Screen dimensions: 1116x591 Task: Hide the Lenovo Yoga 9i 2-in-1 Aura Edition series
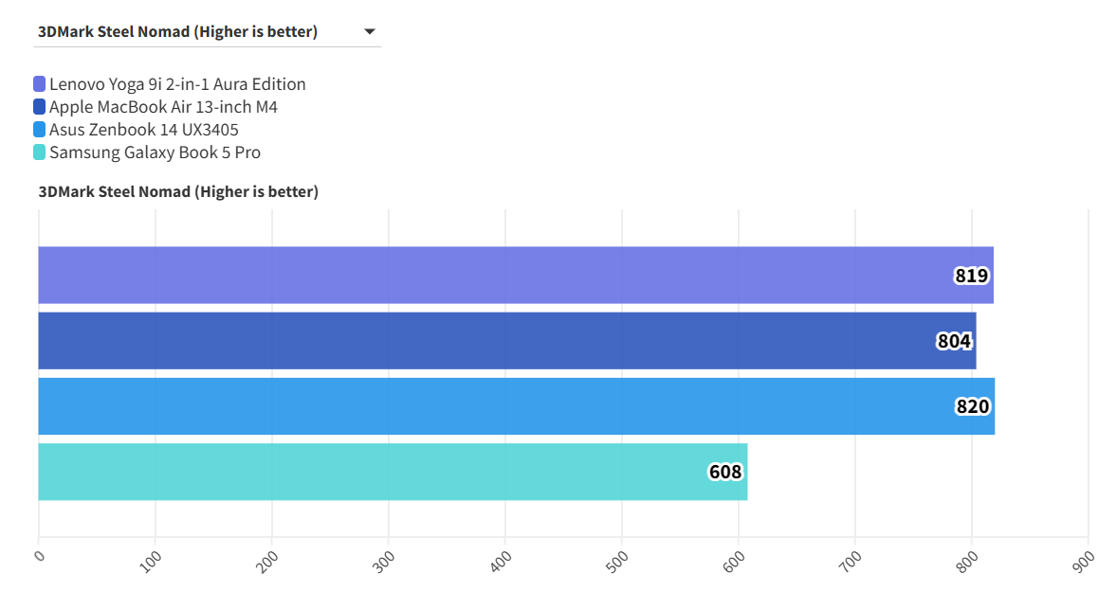177,84
